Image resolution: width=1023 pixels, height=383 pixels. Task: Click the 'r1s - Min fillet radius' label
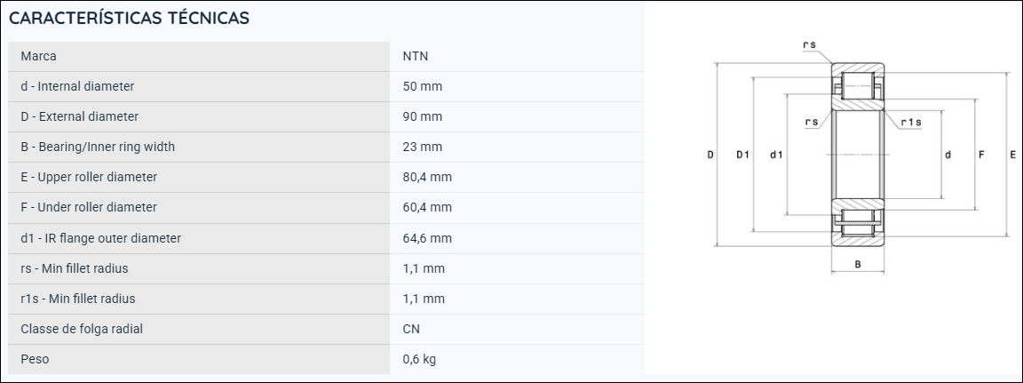(x=77, y=299)
